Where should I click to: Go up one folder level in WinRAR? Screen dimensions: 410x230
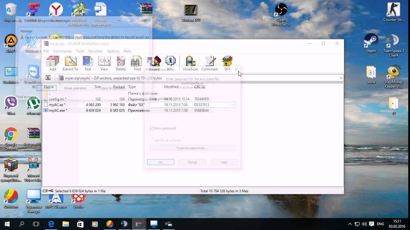(x=48, y=78)
